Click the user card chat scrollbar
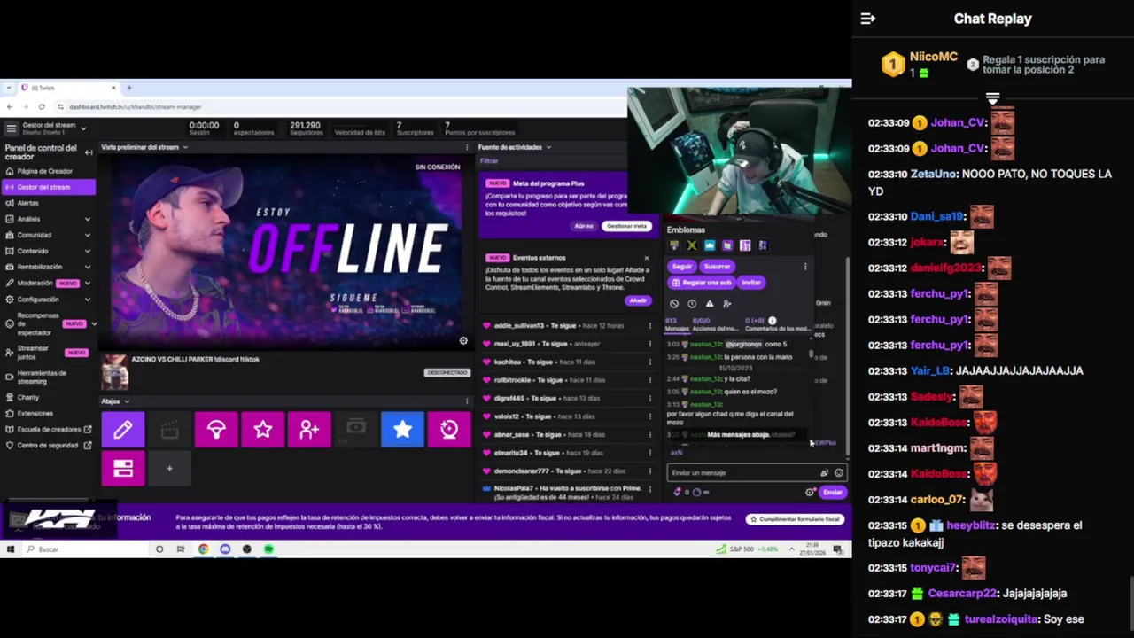Image resolution: width=1134 pixels, height=638 pixels. 811,354
